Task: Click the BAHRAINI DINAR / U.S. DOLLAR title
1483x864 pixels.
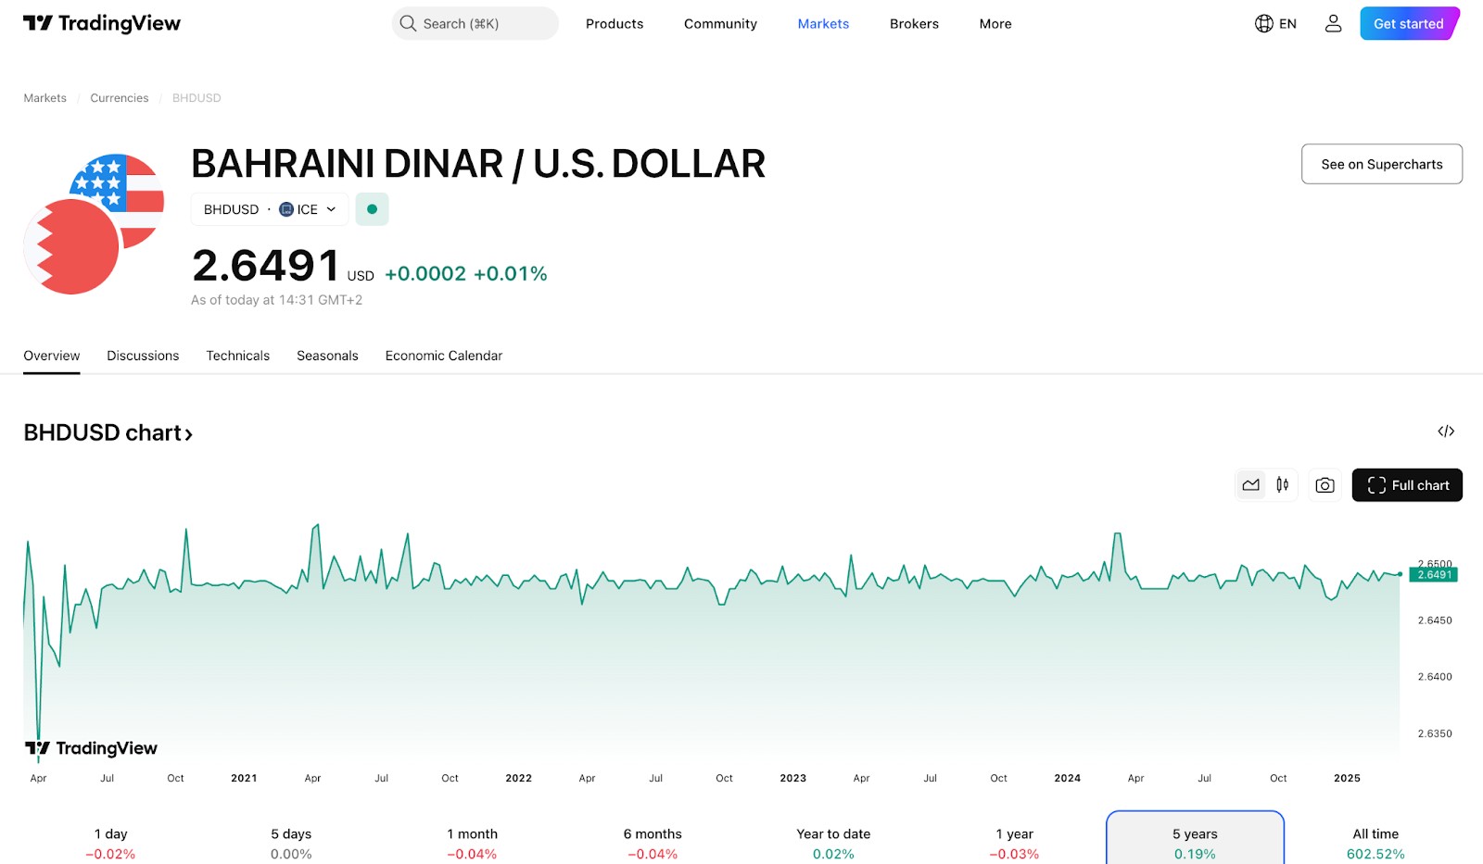Action: click(x=478, y=164)
